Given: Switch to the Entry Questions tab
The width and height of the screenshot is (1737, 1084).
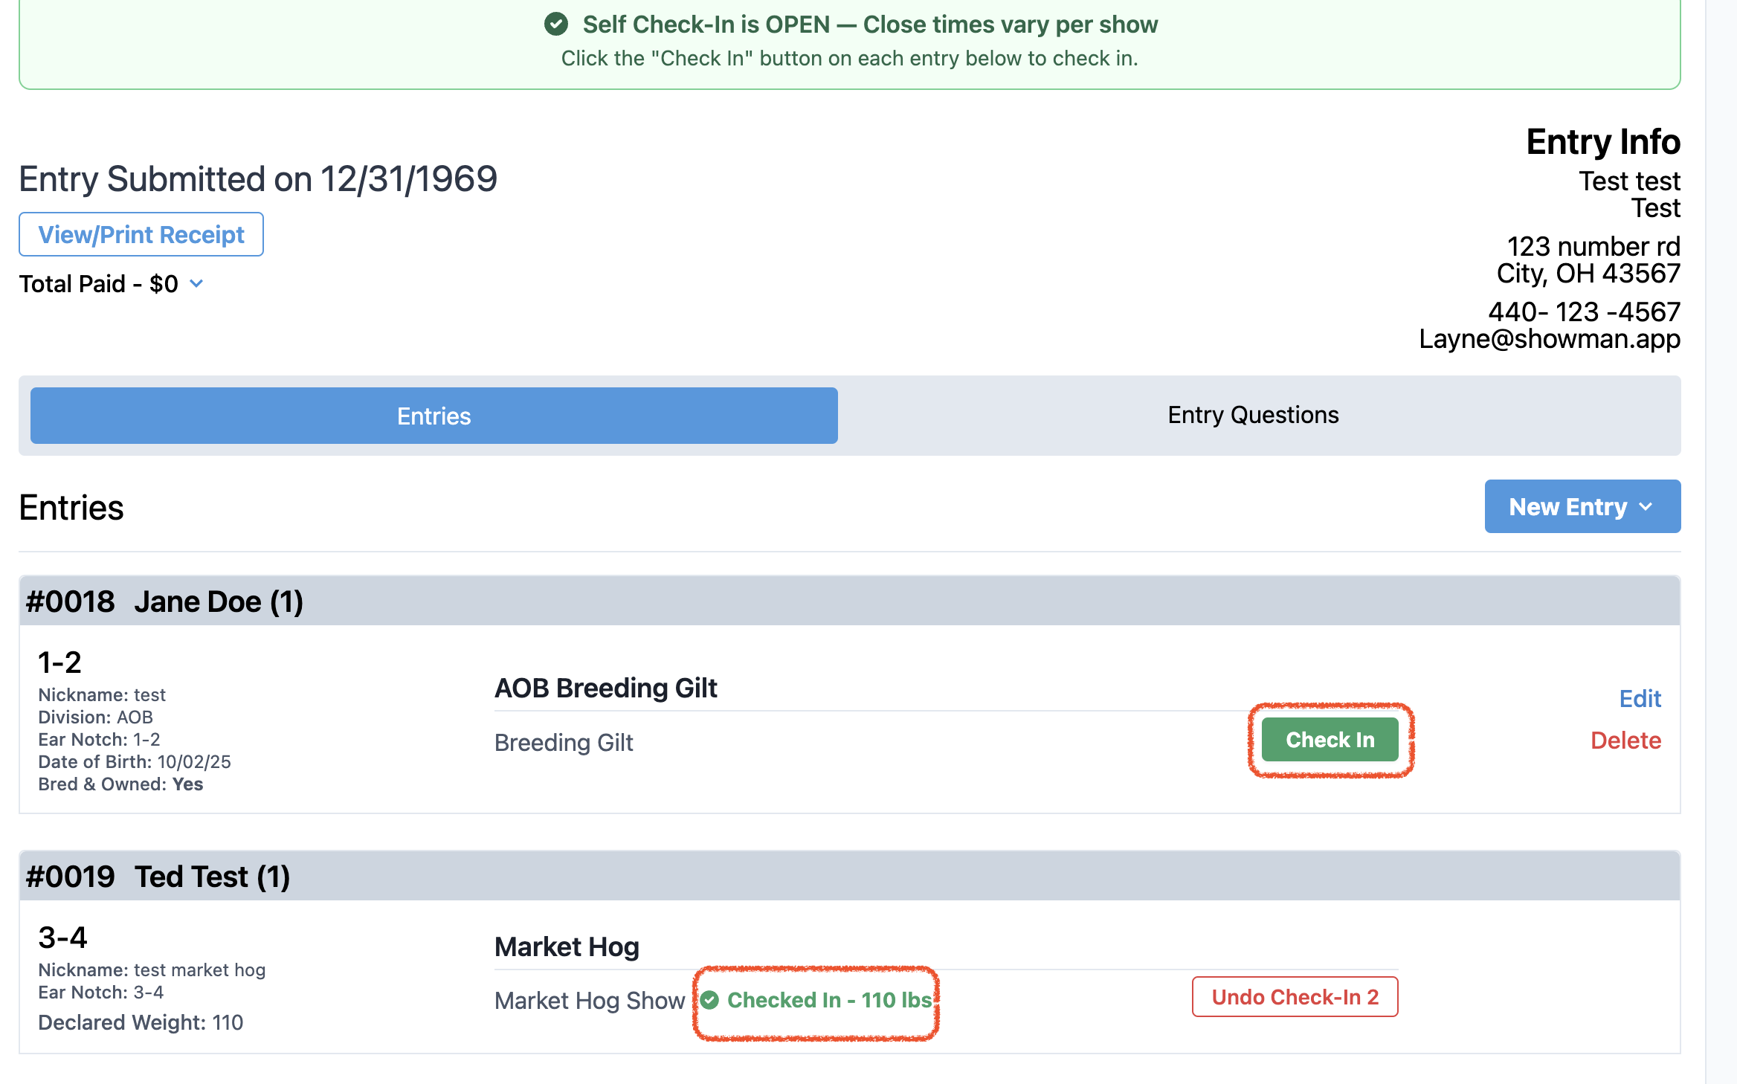Looking at the screenshot, I should click(1252, 415).
